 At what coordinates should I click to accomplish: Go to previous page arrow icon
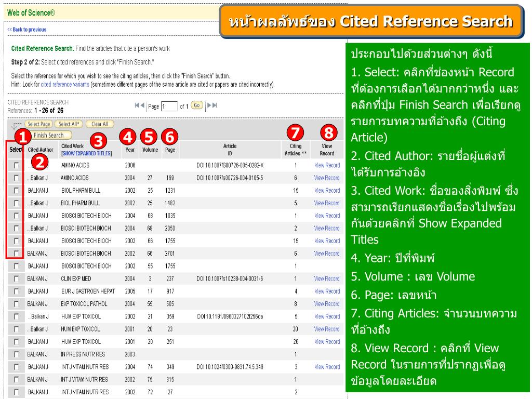click(x=142, y=105)
